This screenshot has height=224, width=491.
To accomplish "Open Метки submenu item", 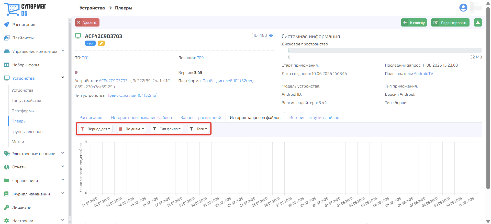I will [18, 142].
